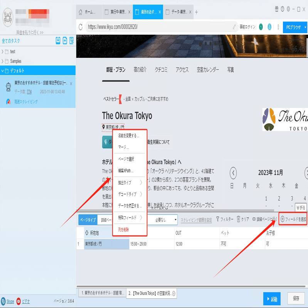Click the light-blue round icon in the toolbar
308x308 pixels.
[269, 27]
